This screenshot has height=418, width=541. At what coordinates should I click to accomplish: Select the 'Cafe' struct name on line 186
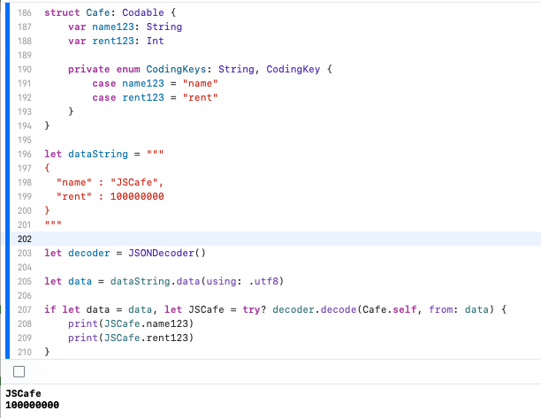tap(98, 12)
